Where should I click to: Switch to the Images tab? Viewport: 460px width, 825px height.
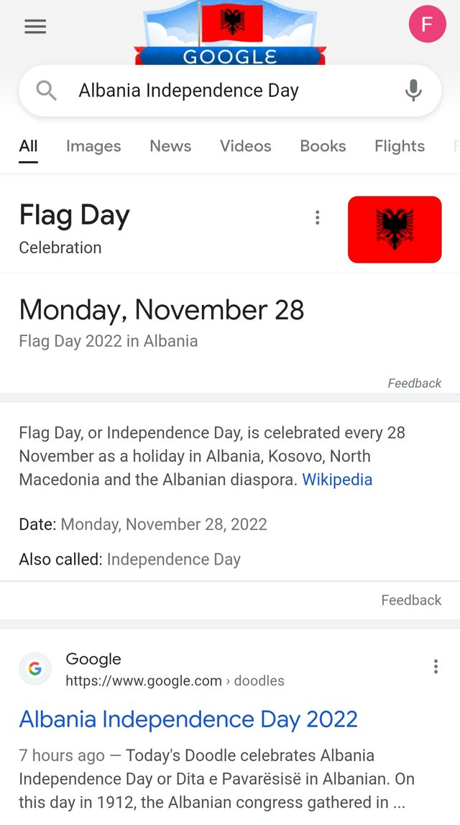tap(93, 146)
